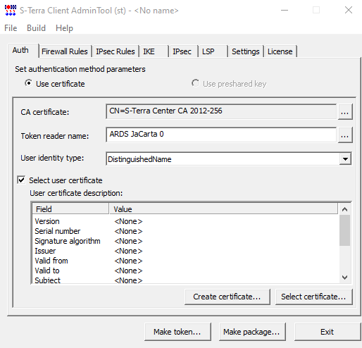The width and height of the screenshot is (362, 348).
Task: Open the File menu
Action: (11, 28)
